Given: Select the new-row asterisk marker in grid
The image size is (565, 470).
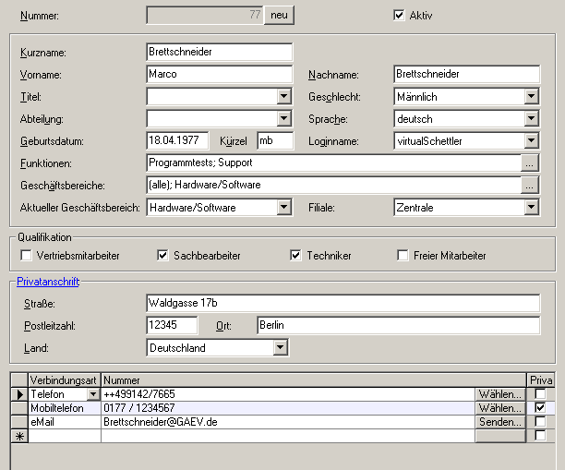Looking at the screenshot, I should (x=18, y=436).
